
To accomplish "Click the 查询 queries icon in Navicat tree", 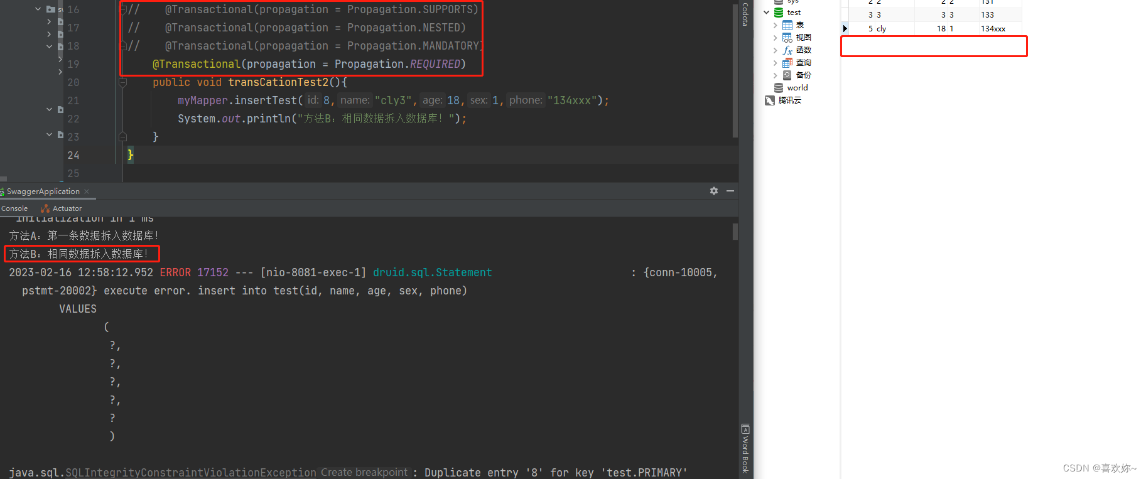I will [x=787, y=63].
